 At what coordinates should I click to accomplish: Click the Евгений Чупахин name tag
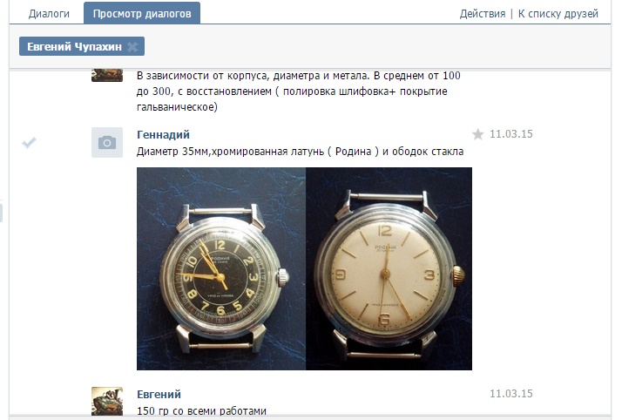pyautogui.click(x=74, y=47)
